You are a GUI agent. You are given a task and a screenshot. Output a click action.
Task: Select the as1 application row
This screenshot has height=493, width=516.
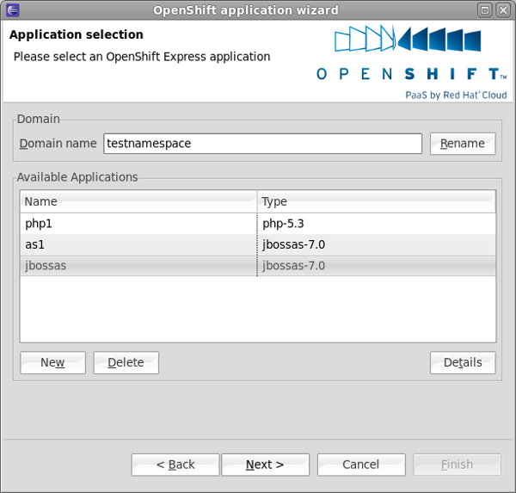pos(258,244)
